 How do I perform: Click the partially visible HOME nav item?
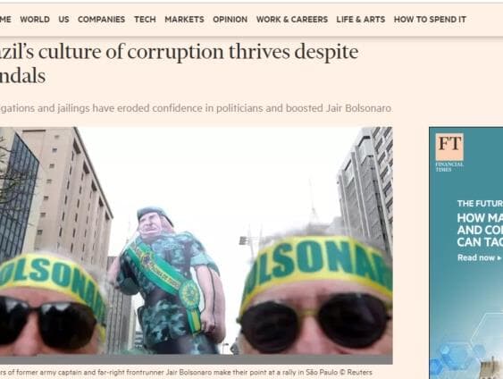click(x=5, y=20)
